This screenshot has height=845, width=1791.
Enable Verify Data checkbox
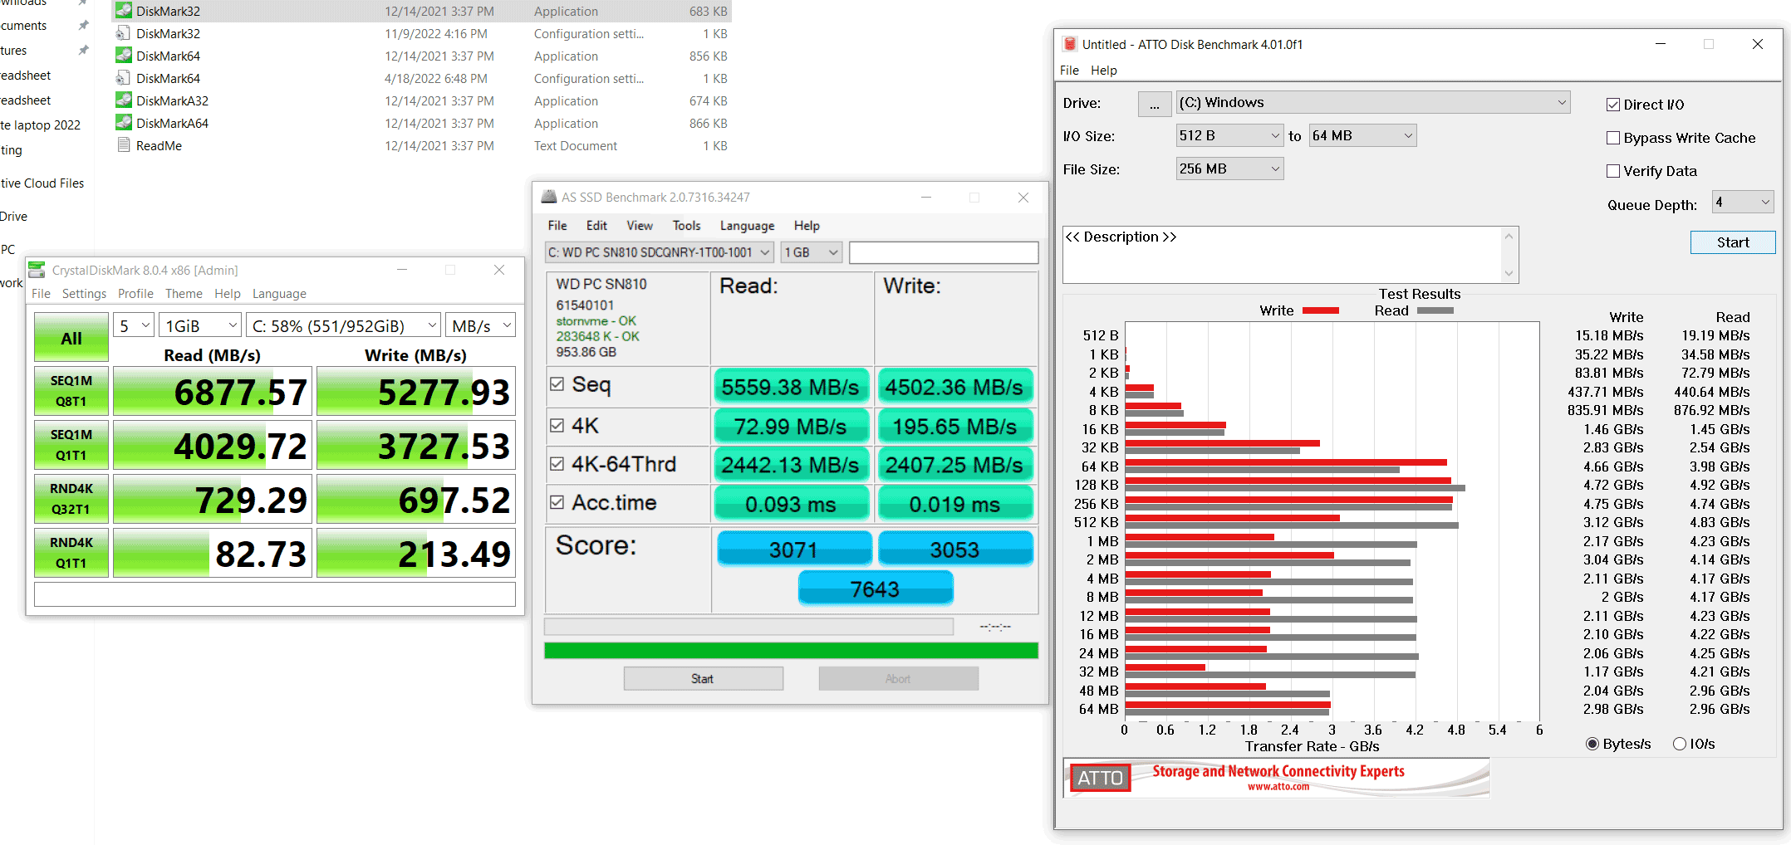pyautogui.click(x=1613, y=171)
